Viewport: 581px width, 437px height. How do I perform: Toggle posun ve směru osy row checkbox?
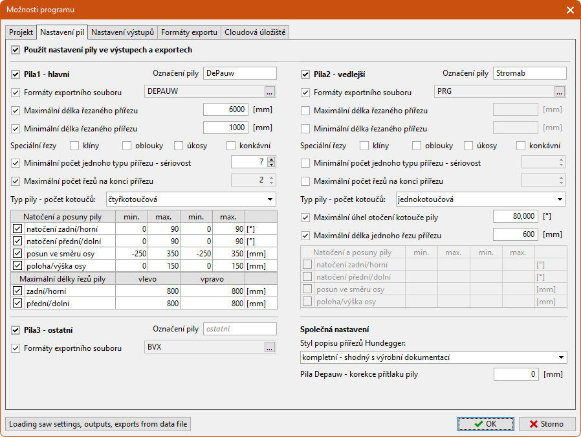pos(17,253)
